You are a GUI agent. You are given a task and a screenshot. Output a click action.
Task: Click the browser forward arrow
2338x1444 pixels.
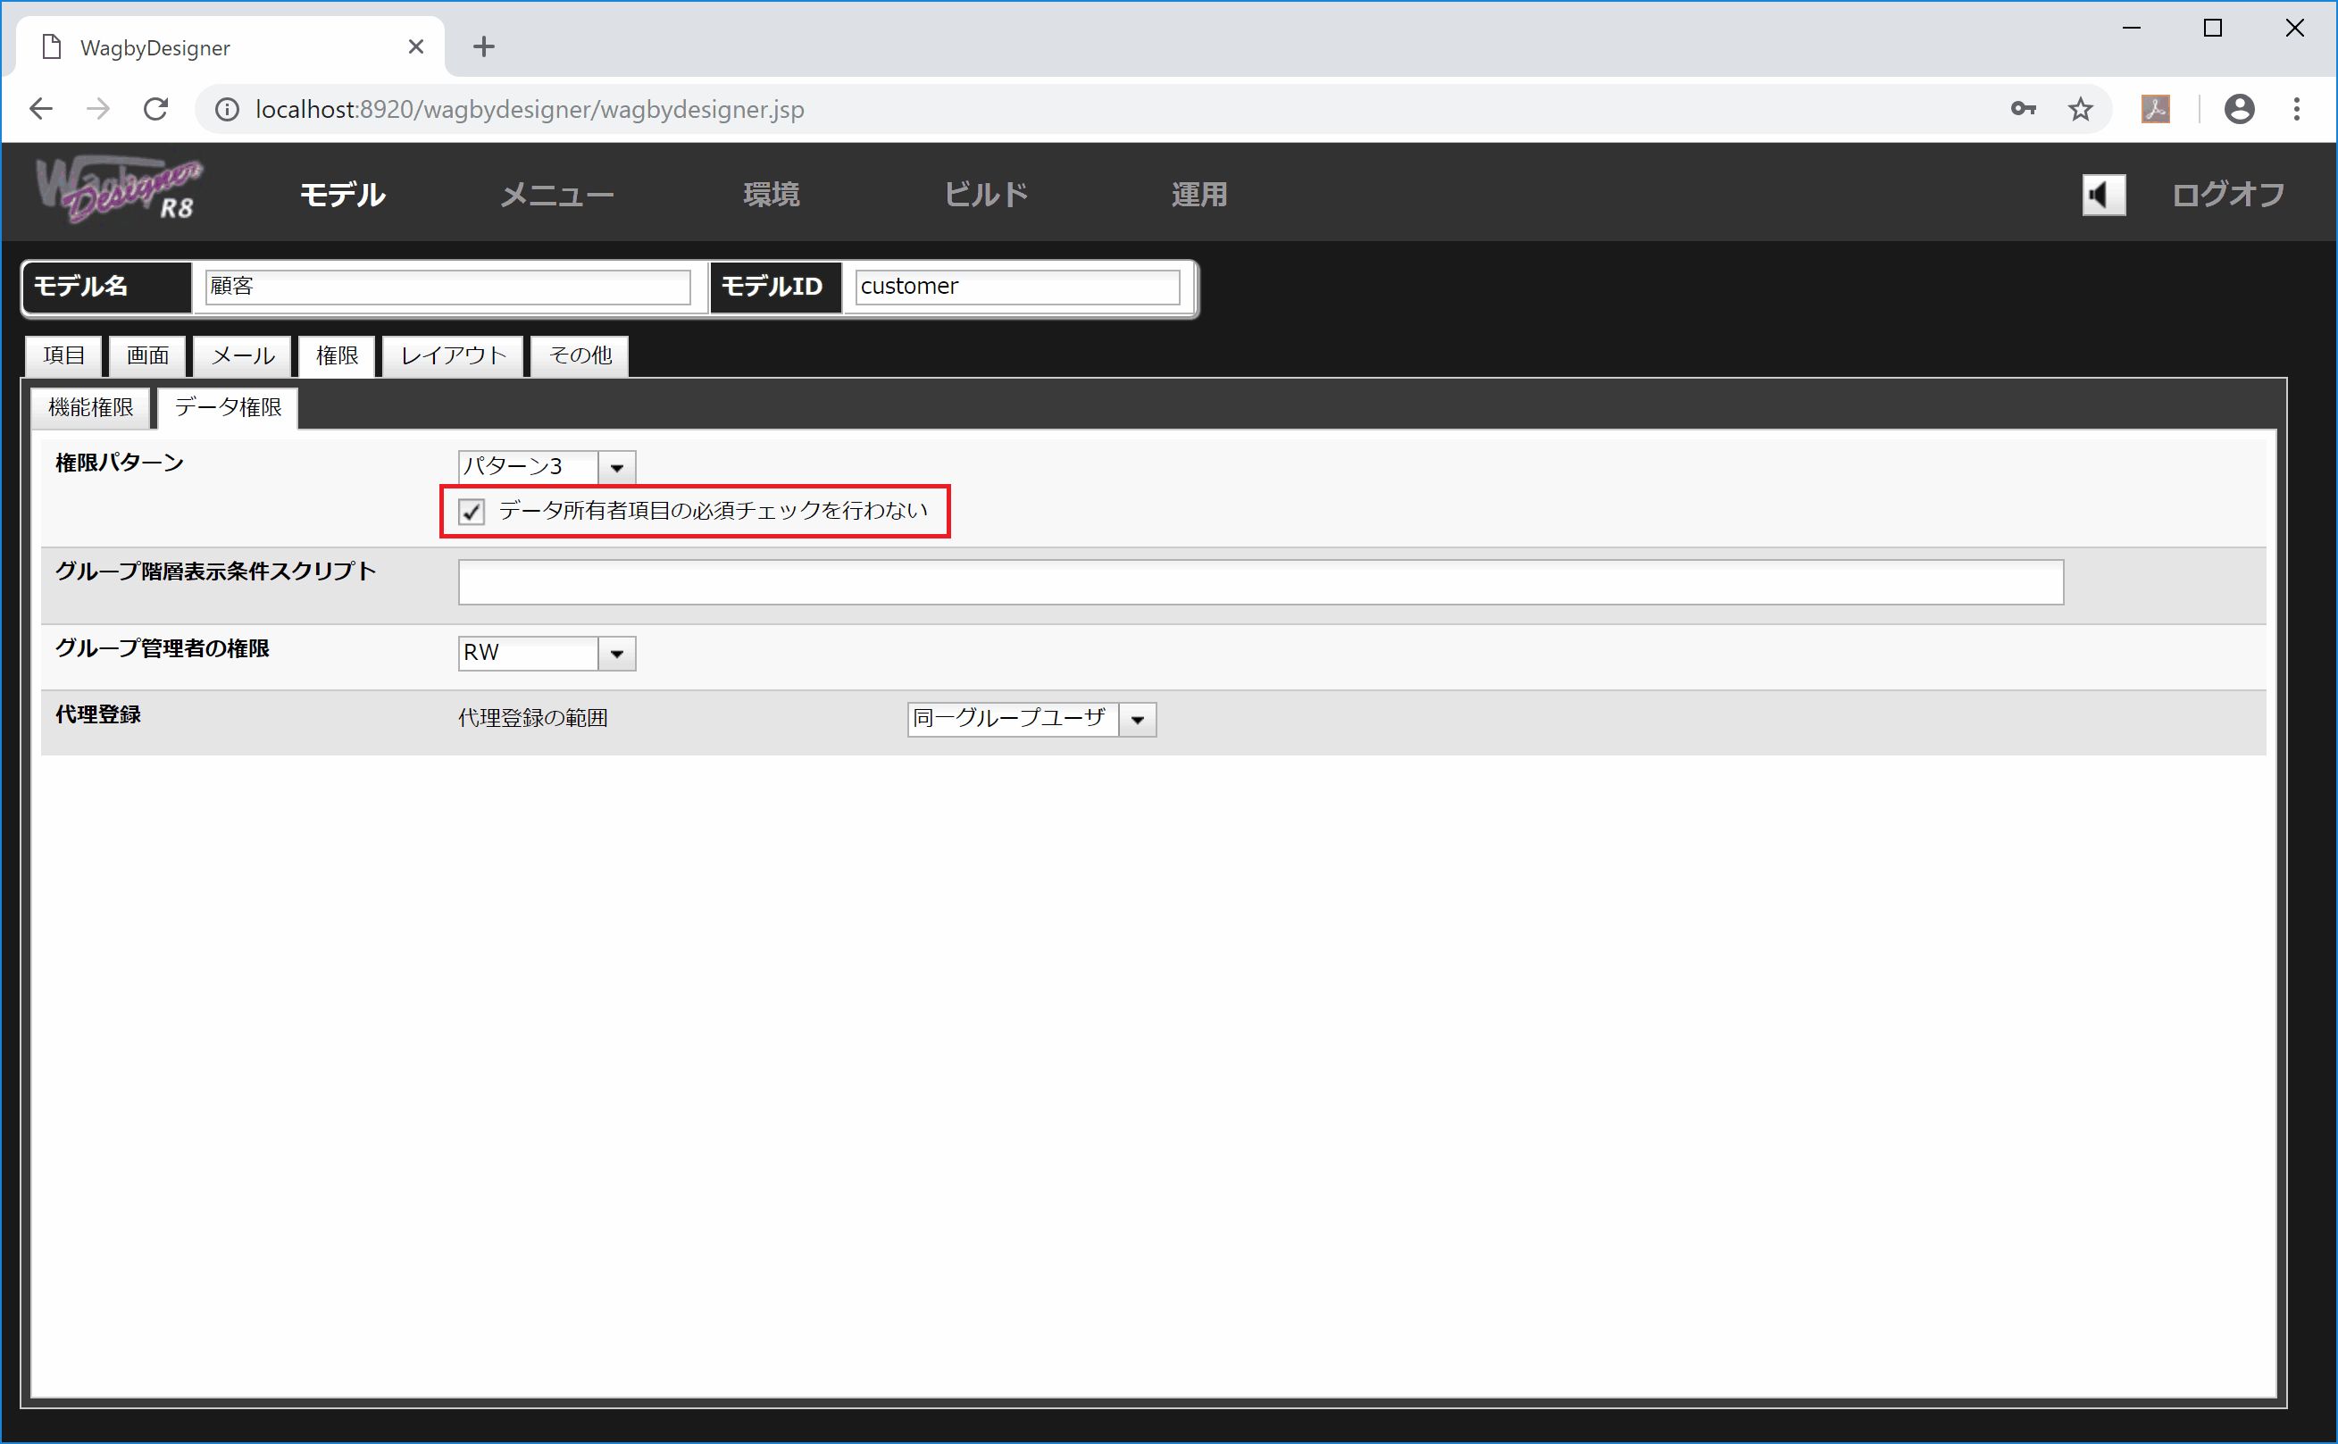point(97,109)
